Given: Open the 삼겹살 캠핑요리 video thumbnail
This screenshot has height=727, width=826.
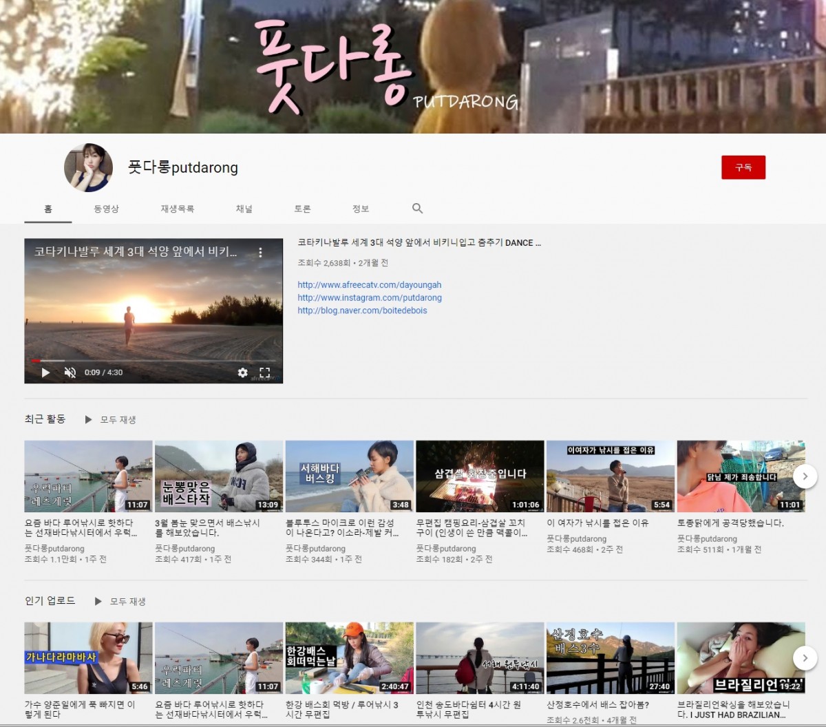Looking at the screenshot, I should point(480,476).
